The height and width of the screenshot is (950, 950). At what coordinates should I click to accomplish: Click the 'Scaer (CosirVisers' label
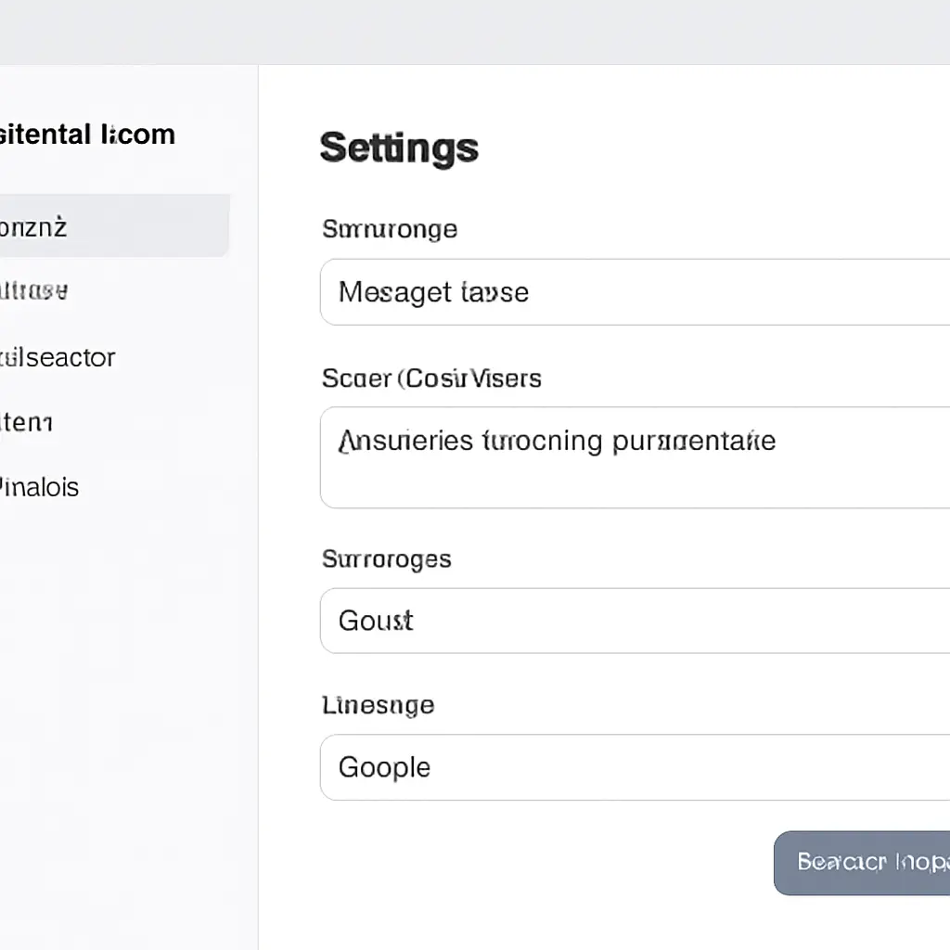click(431, 379)
